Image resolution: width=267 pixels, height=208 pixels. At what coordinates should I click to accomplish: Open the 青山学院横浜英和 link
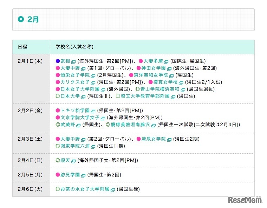coord(160,89)
